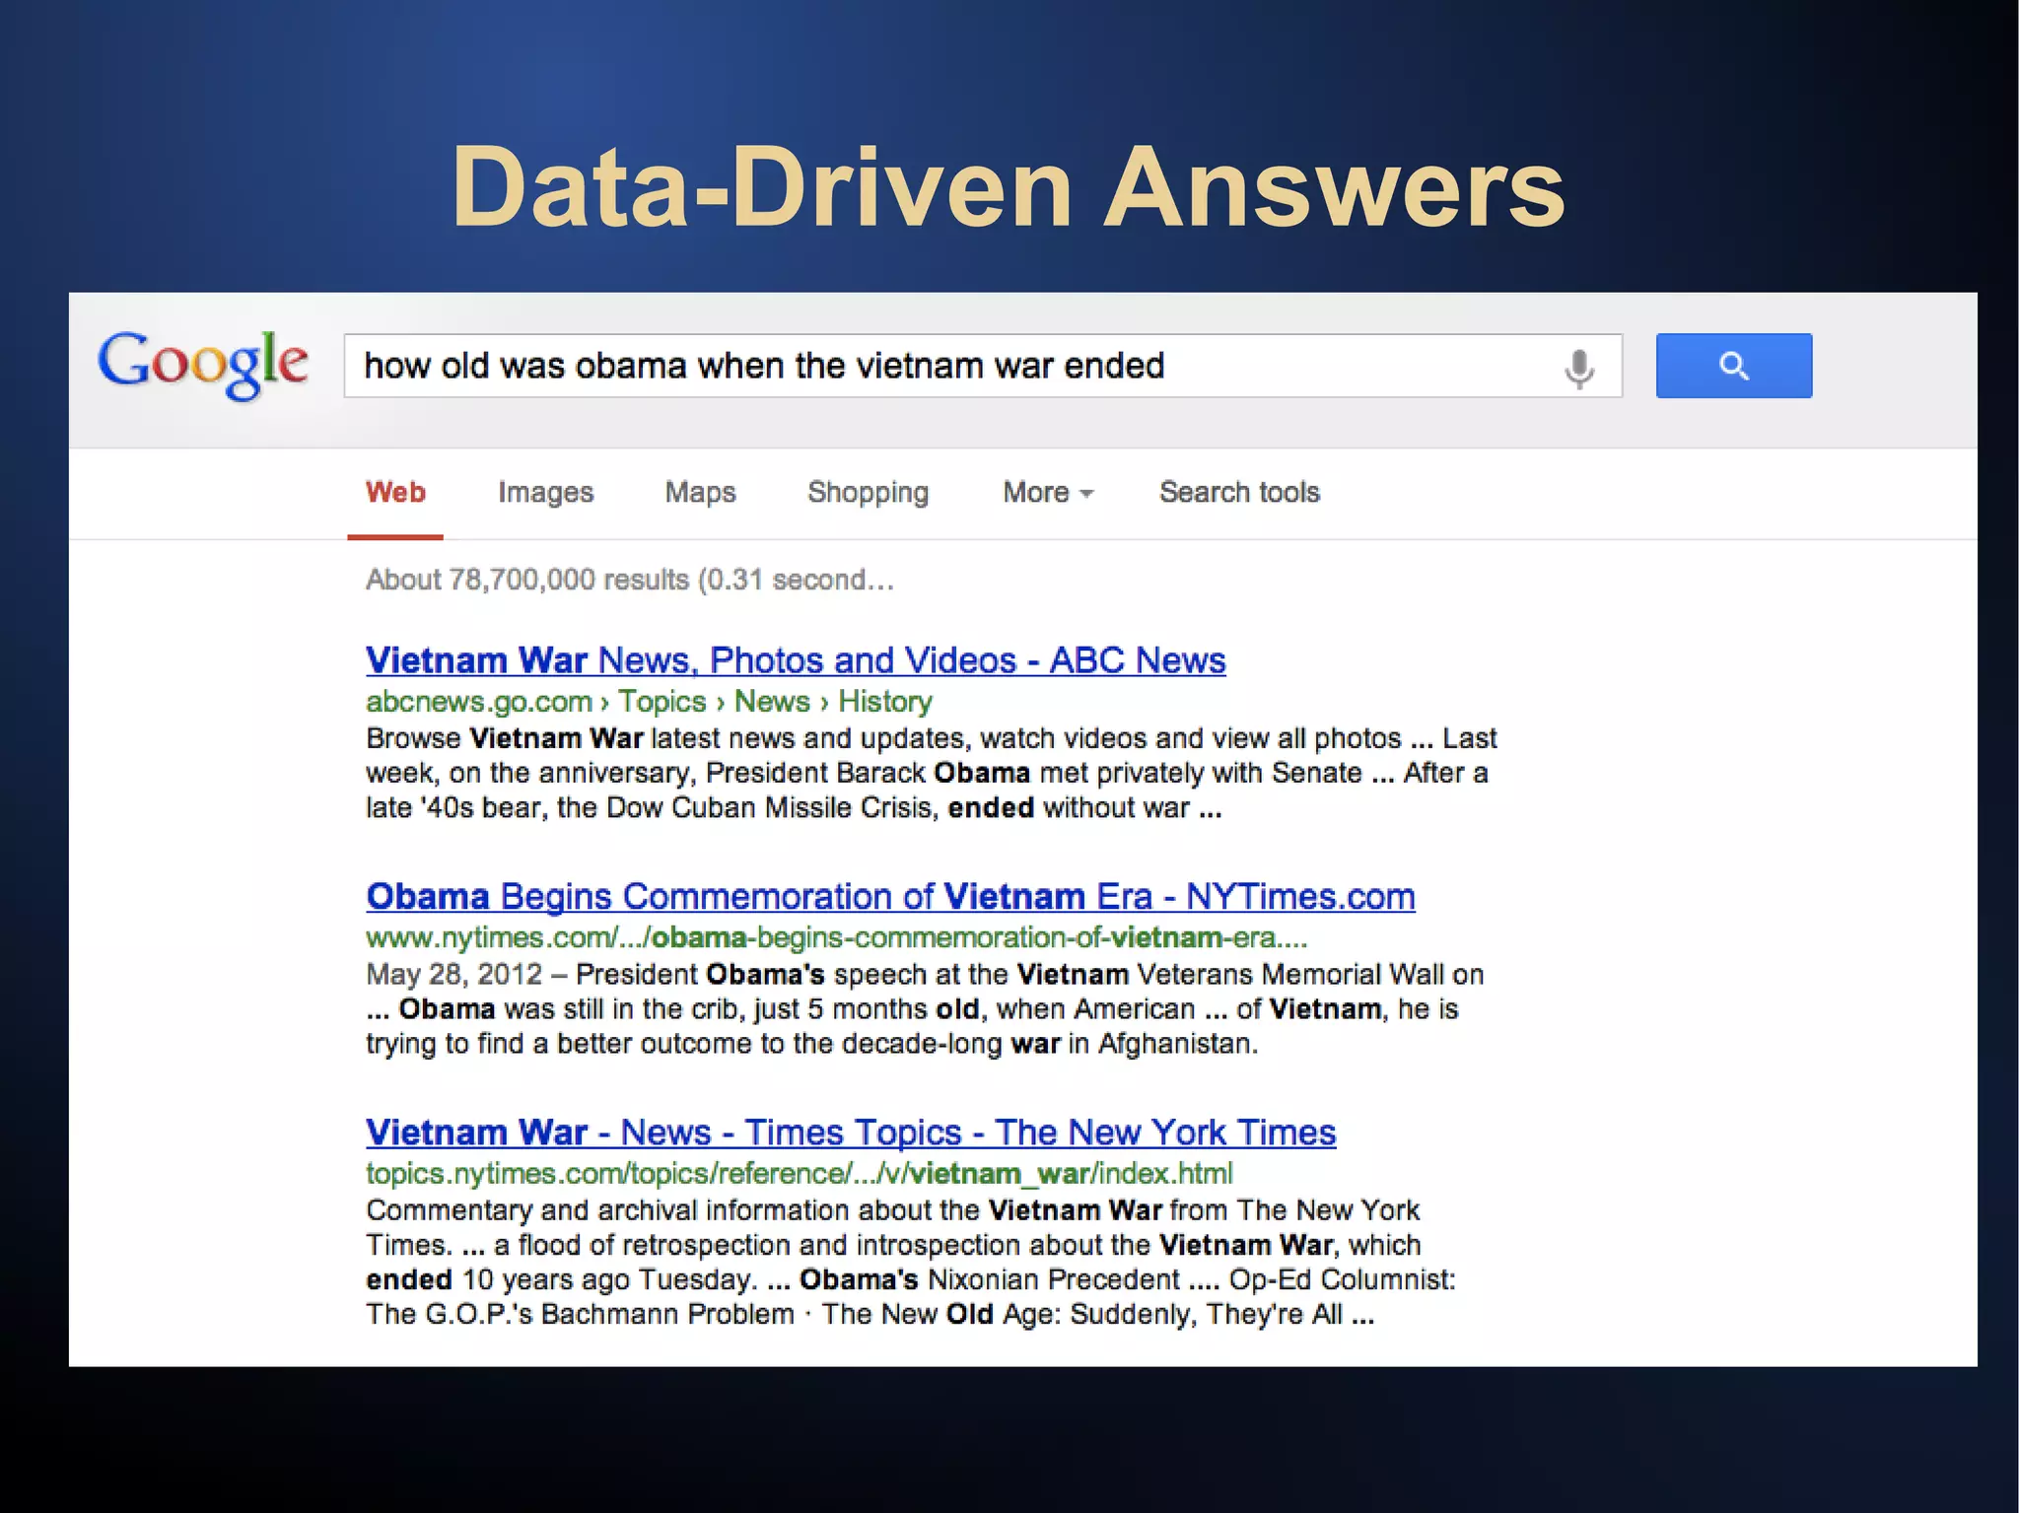This screenshot has height=1513, width=2019.
Task: Select the active Web tab
Action: click(395, 492)
